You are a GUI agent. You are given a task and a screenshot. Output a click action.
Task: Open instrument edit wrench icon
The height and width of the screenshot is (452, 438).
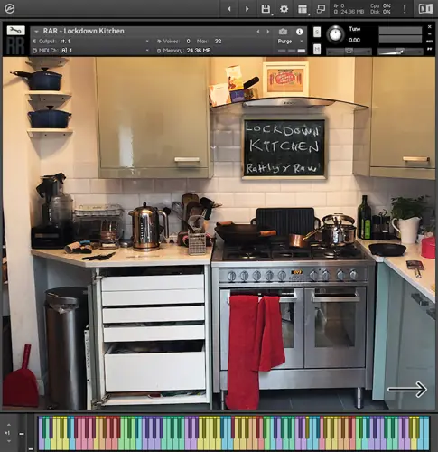(15, 30)
